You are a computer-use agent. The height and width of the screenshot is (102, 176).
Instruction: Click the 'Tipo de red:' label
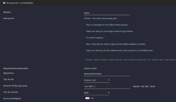[x=9, y=79]
